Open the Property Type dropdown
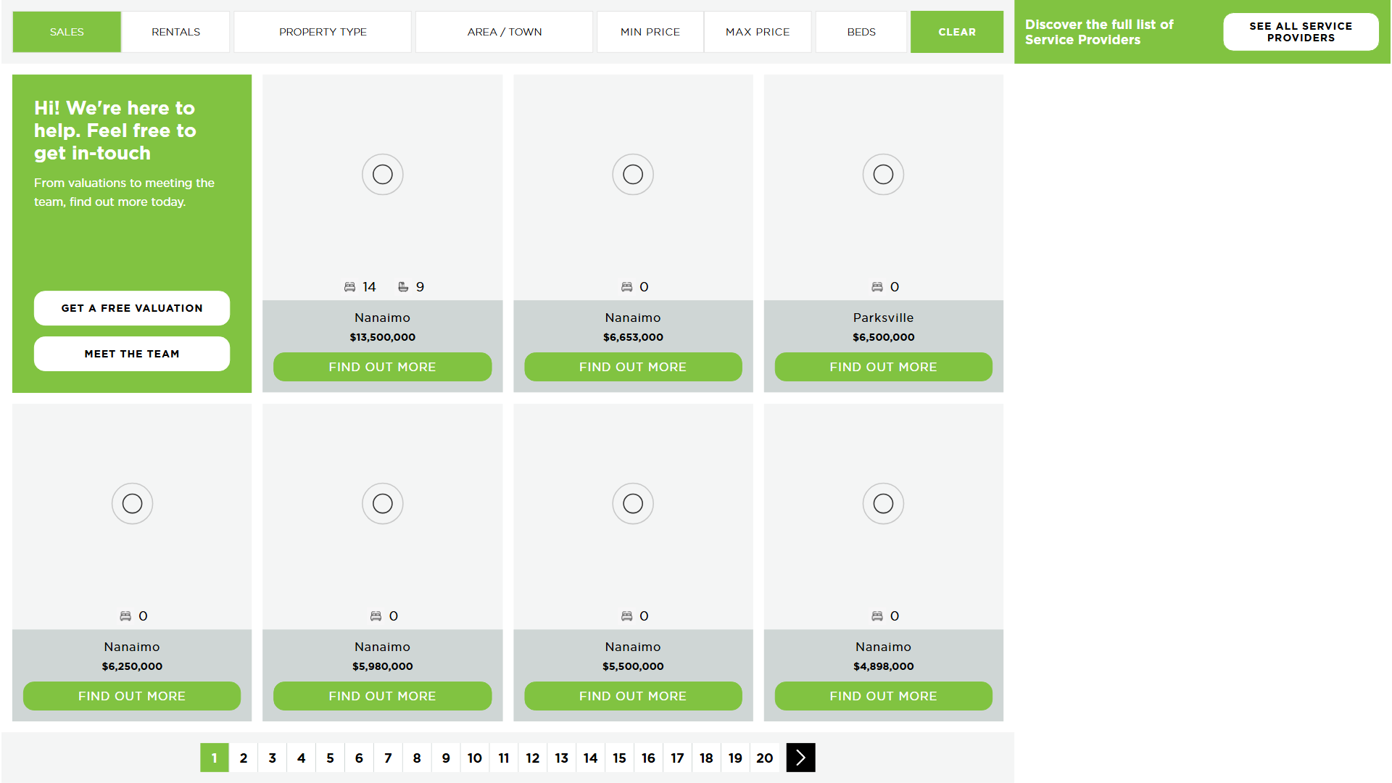The height and width of the screenshot is (783, 1392). coord(323,32)
